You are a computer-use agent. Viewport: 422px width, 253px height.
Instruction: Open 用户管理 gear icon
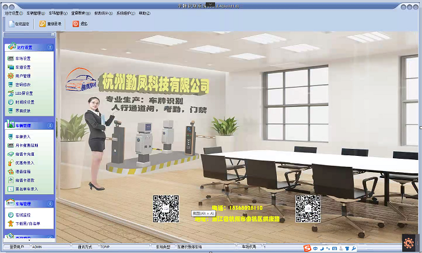(10, 76)
